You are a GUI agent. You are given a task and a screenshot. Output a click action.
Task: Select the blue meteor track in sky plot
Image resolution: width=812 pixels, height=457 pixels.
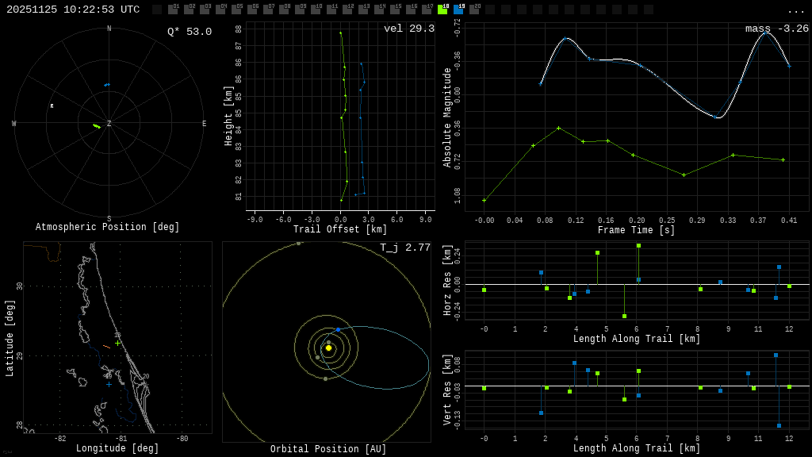(107, 85)
